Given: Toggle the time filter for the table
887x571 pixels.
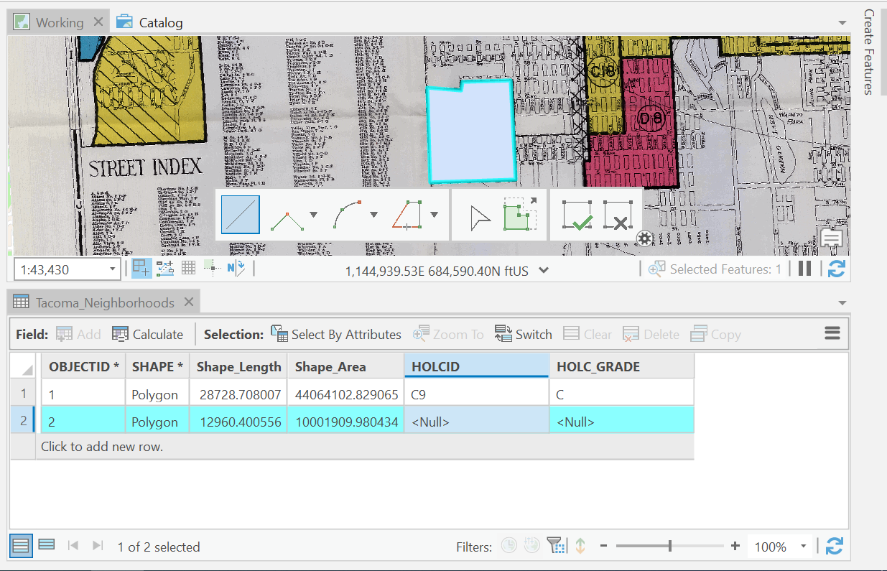Looking at the screenshot, I should click(x=508, y=546).
